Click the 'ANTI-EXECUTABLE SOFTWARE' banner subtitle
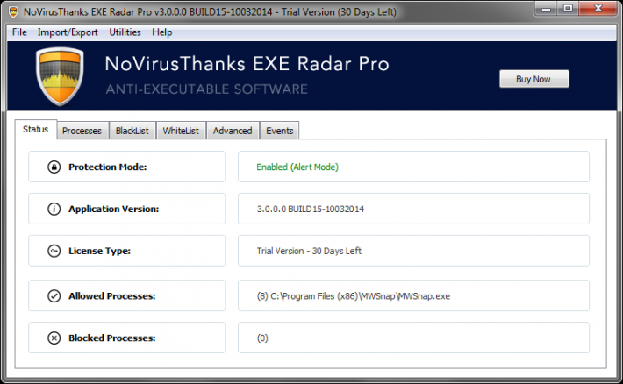 click(x=206, y=89)
